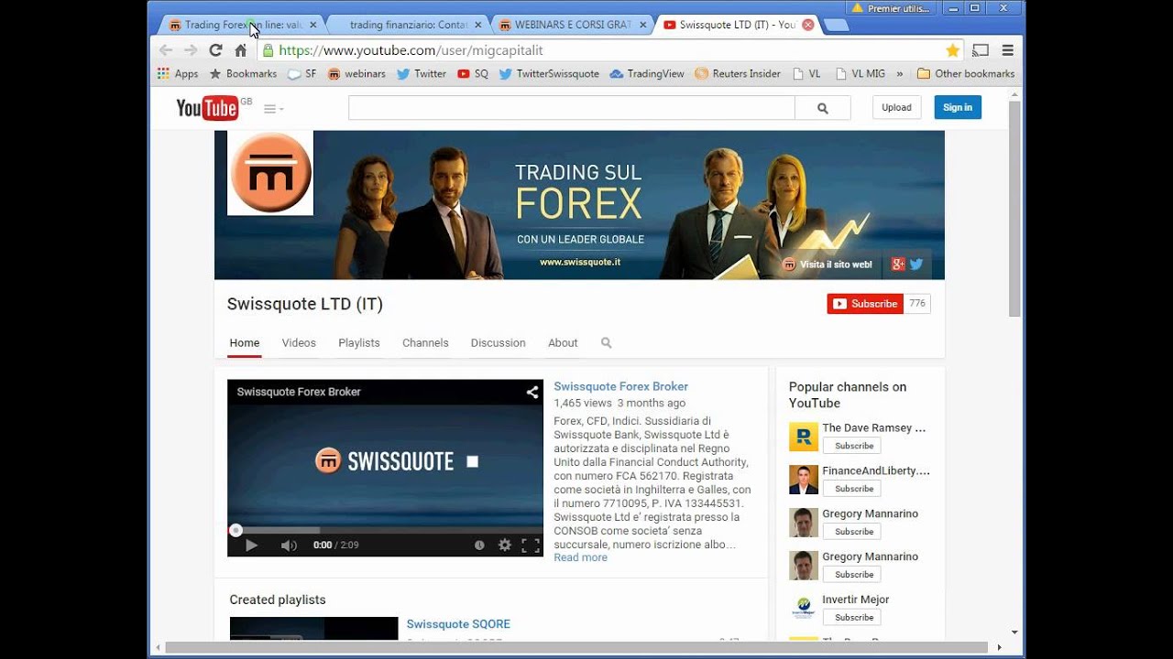This screenshot has width=1173, height=659.
Task: Open Swissquote Forex Broker video link
Action: (x=620, y=387)
